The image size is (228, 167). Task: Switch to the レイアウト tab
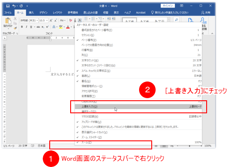(58, 13)
